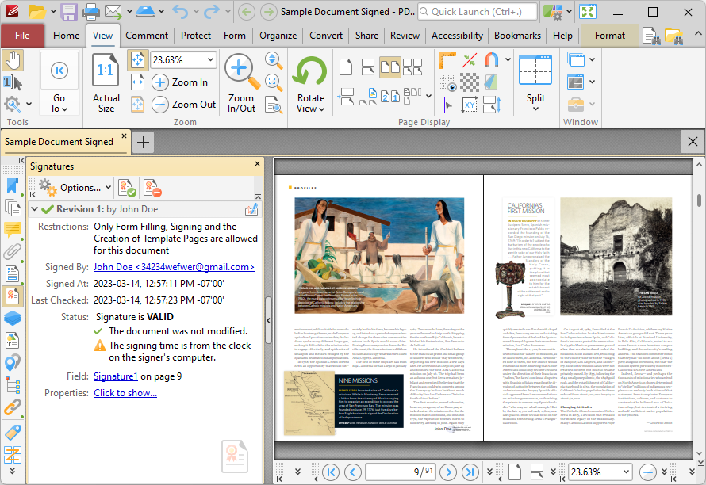
Task: Open John Doe signer email link
Action: 175,267
